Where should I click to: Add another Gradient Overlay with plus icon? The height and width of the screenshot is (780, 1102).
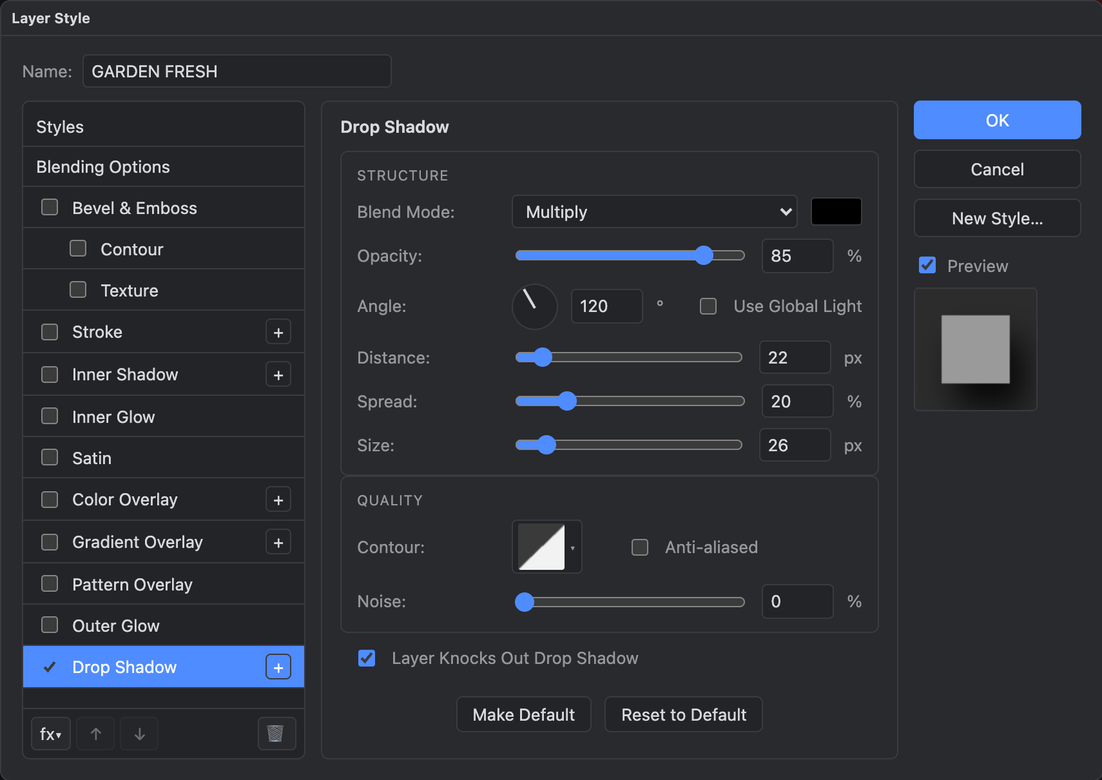[278, 542]
